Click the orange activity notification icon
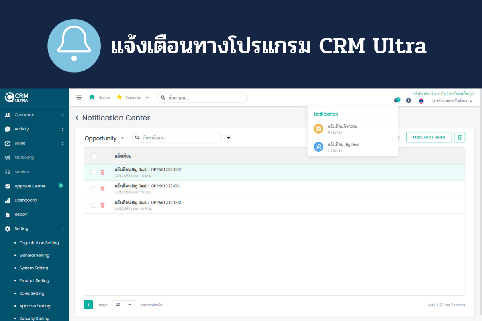This screenshot has height=321, width=482. tap(318, 129)
